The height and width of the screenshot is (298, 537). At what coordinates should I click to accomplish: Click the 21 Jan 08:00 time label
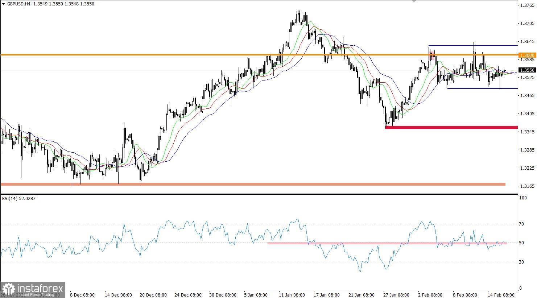pos(362,295)
